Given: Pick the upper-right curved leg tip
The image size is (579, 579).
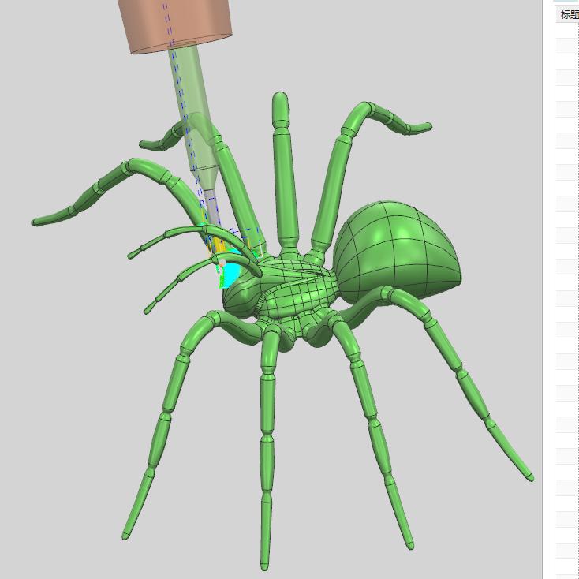Looking at the screenshot, I should point(427,125).
